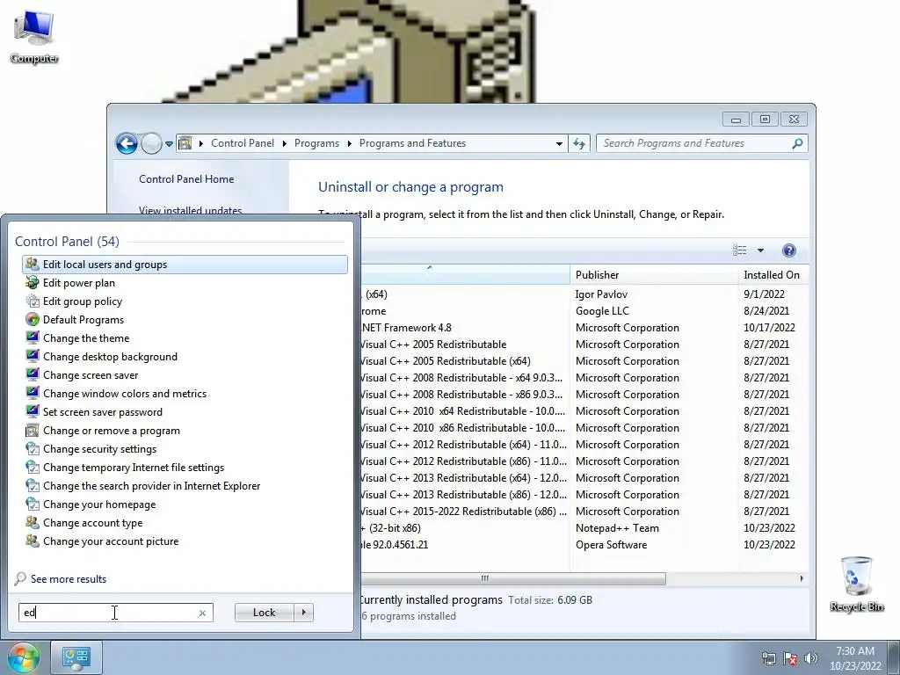Open the address bar history dropdown
Screen dimensions: 900x675
[559, 143]
